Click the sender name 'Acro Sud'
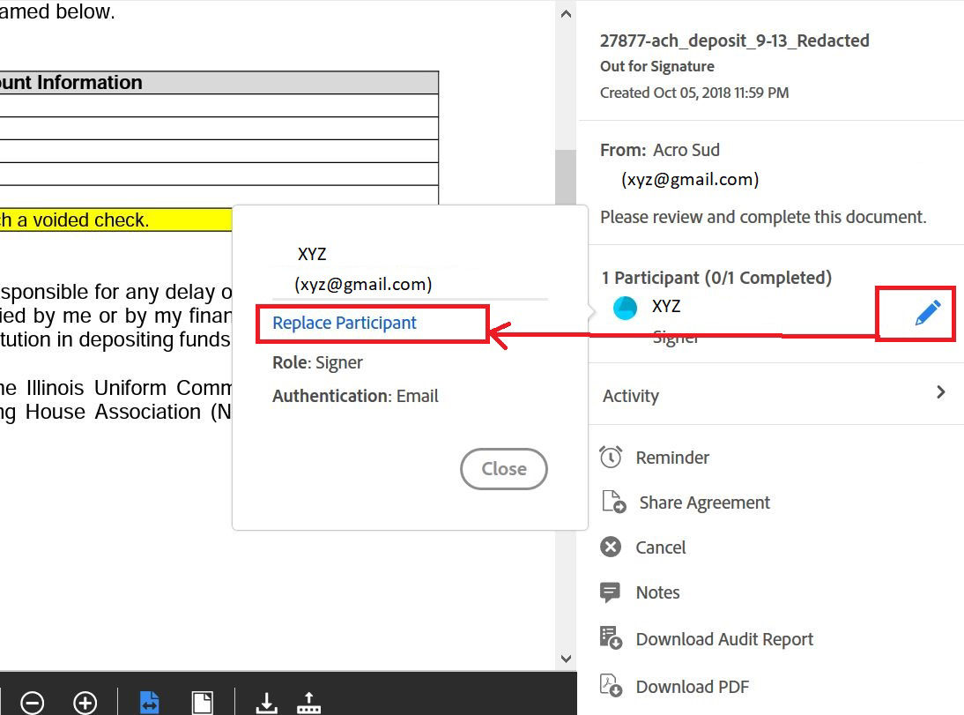Viewport: 964px width, 715px height. [x=686, y=150]
